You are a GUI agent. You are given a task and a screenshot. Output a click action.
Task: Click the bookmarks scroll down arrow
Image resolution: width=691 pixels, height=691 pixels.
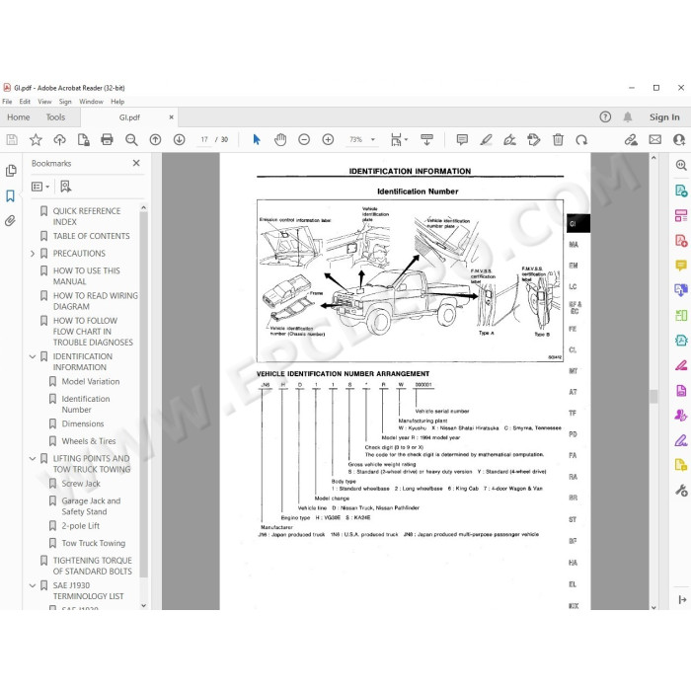(144, 605)
